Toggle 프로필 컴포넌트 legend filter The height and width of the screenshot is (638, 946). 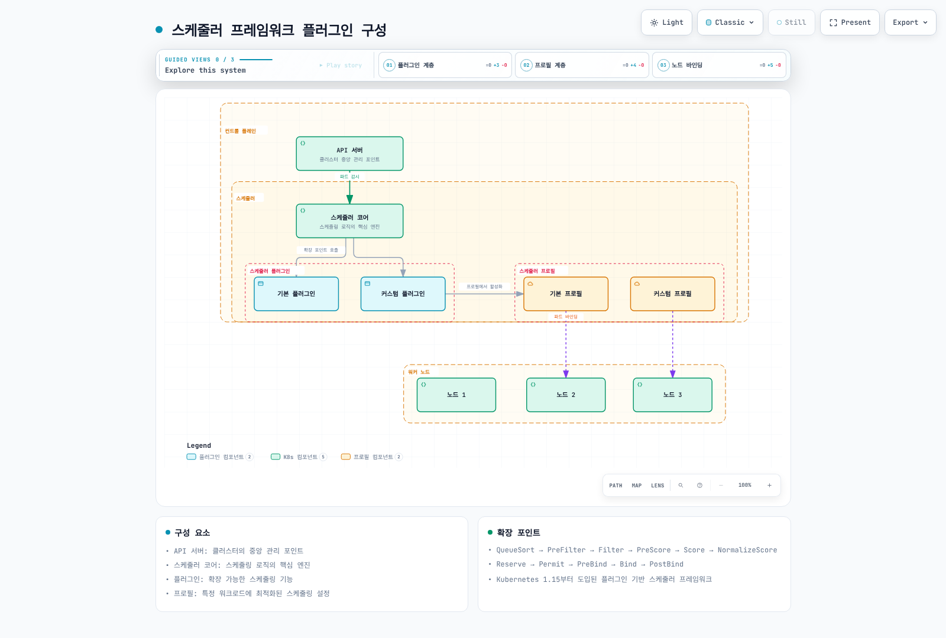click(x=372, y=457)
